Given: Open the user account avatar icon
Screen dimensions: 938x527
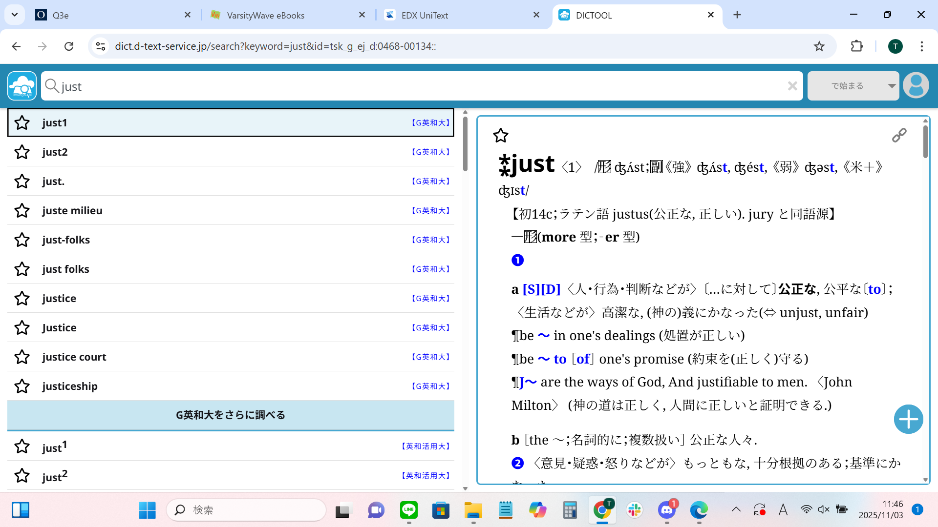Looking at the screenshot, I should 916,86.
